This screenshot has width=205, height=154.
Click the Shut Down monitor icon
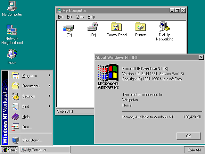coord(15,140)
